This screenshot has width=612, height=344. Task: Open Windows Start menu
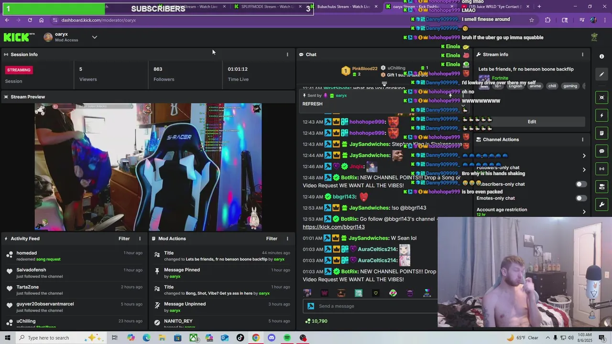[8, 338]
